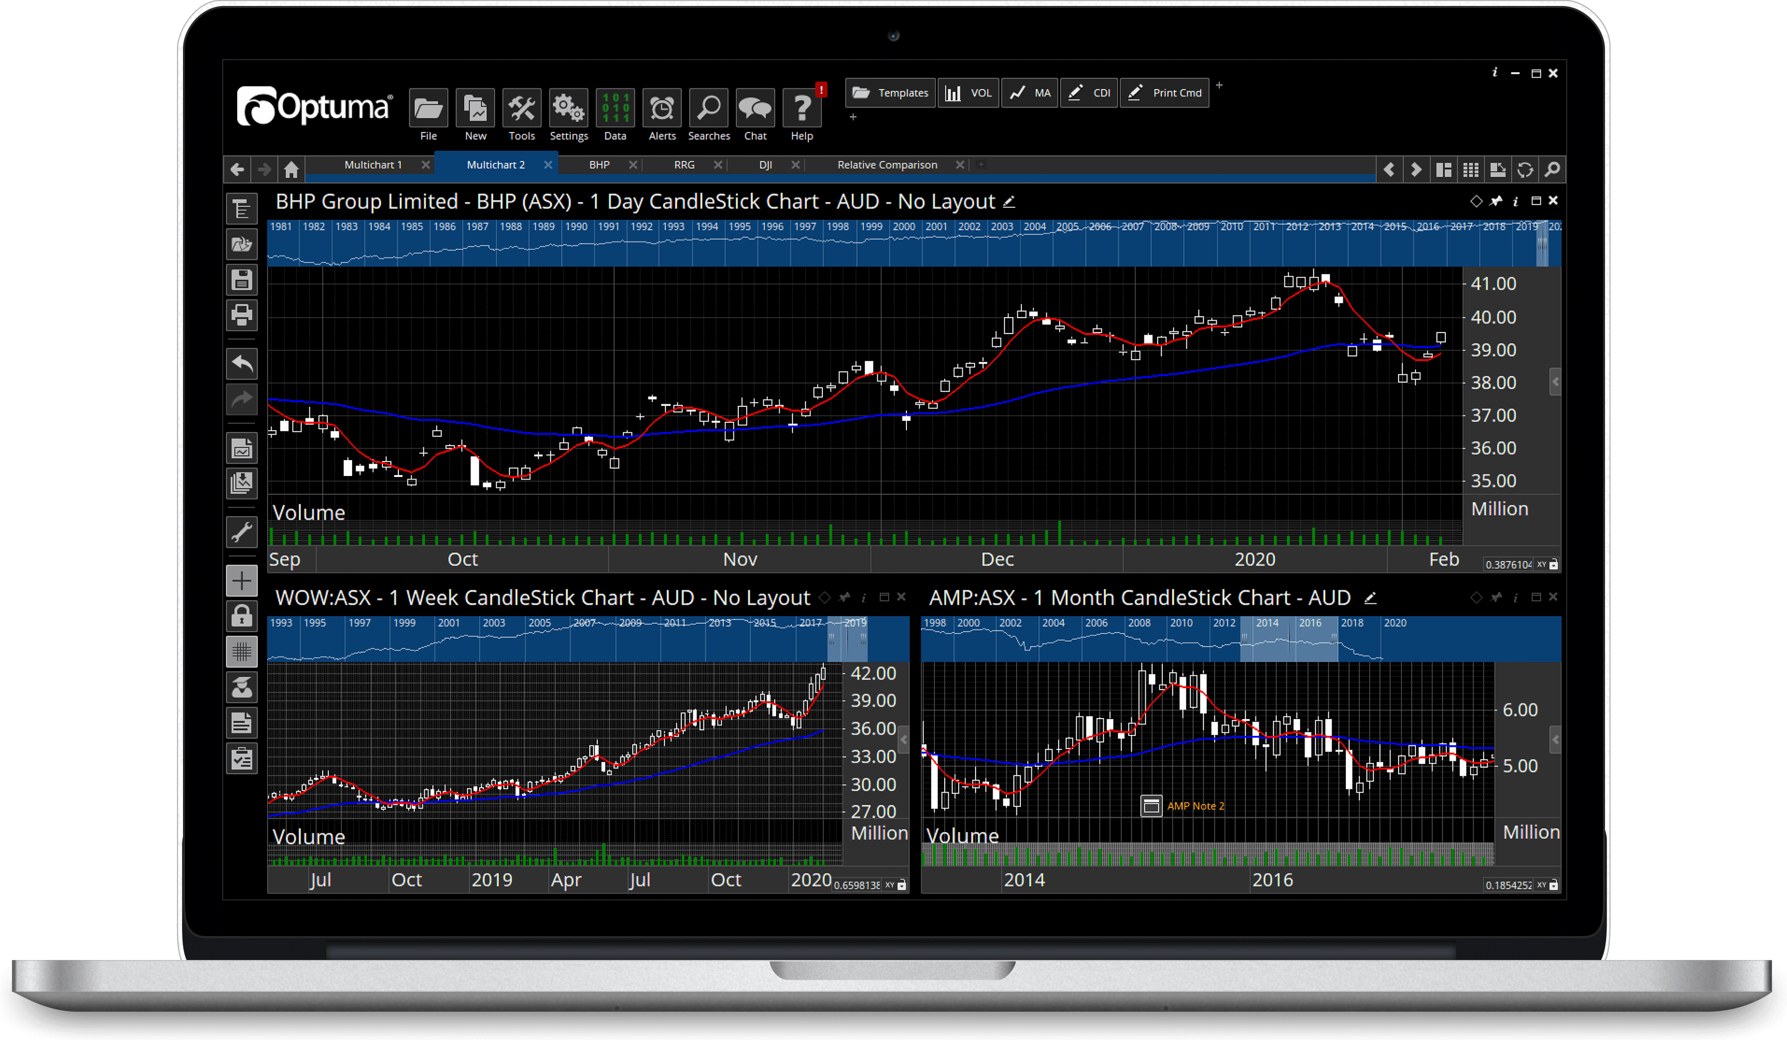Click the BHP chart timeline range handle

(x=1542, y=243)
